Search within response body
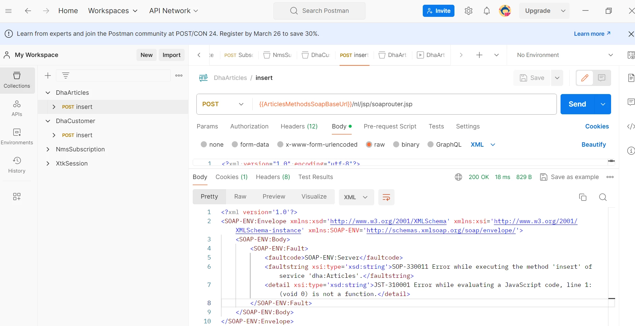This screenshot has width=635, height=326. [x=603, y=197]
